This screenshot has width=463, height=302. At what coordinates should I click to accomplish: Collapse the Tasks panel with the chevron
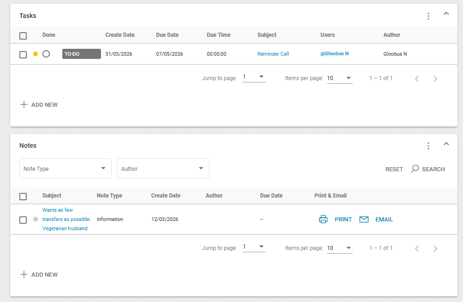446,14
